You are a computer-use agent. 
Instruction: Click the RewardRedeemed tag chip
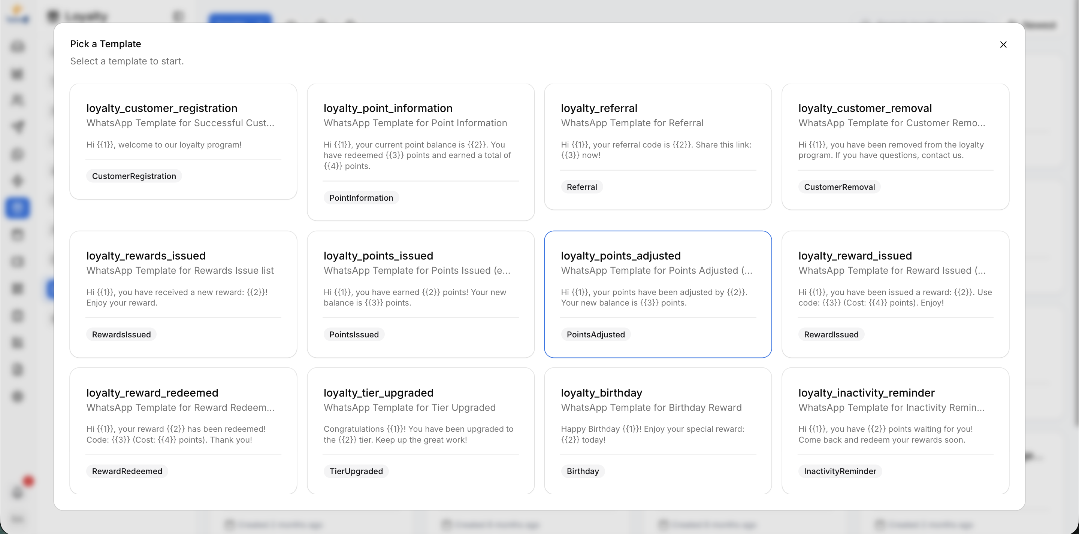click(127, 471)
